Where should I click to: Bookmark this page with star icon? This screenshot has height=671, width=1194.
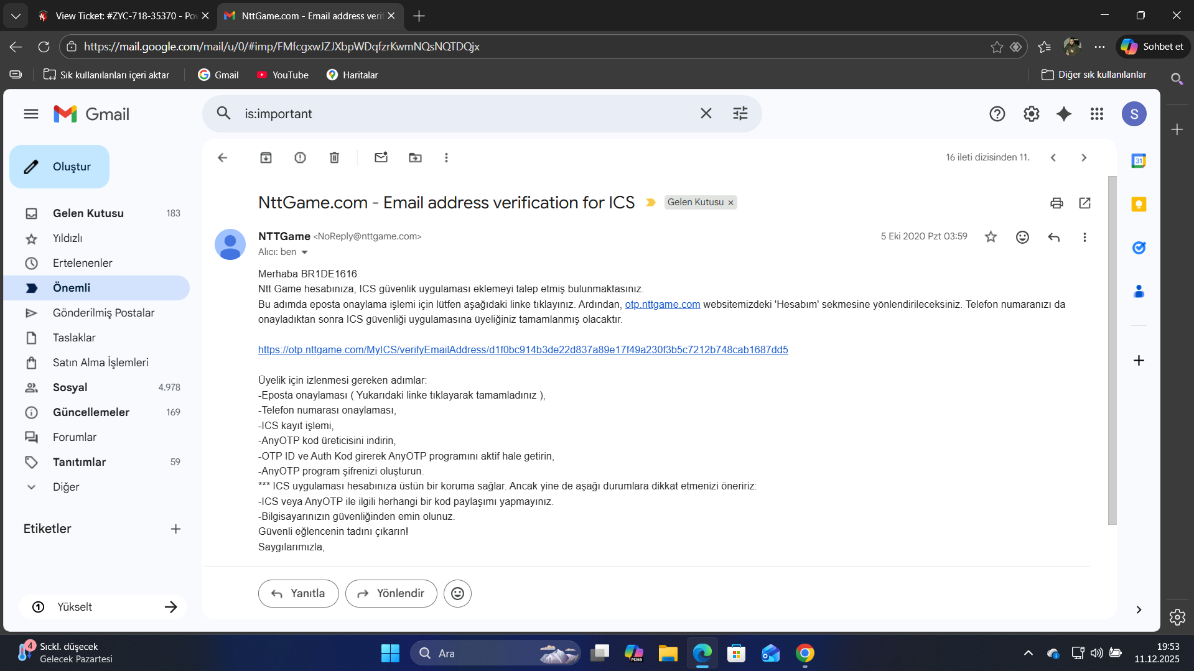pyautogui.click(x=997, y=47)
